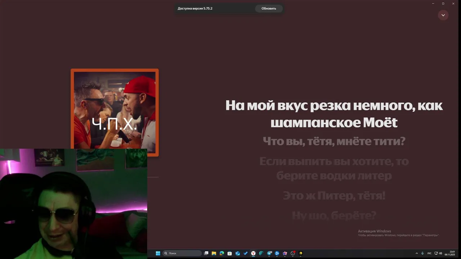The width and height of the screenshot is (461, 259).
Task: Open the blue round app icon on taskbar
Action: 277,253
